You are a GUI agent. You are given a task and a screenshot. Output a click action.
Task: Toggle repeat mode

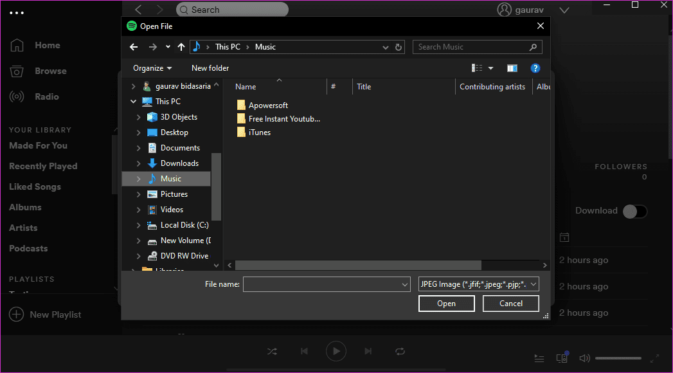[x=400, y=352]
